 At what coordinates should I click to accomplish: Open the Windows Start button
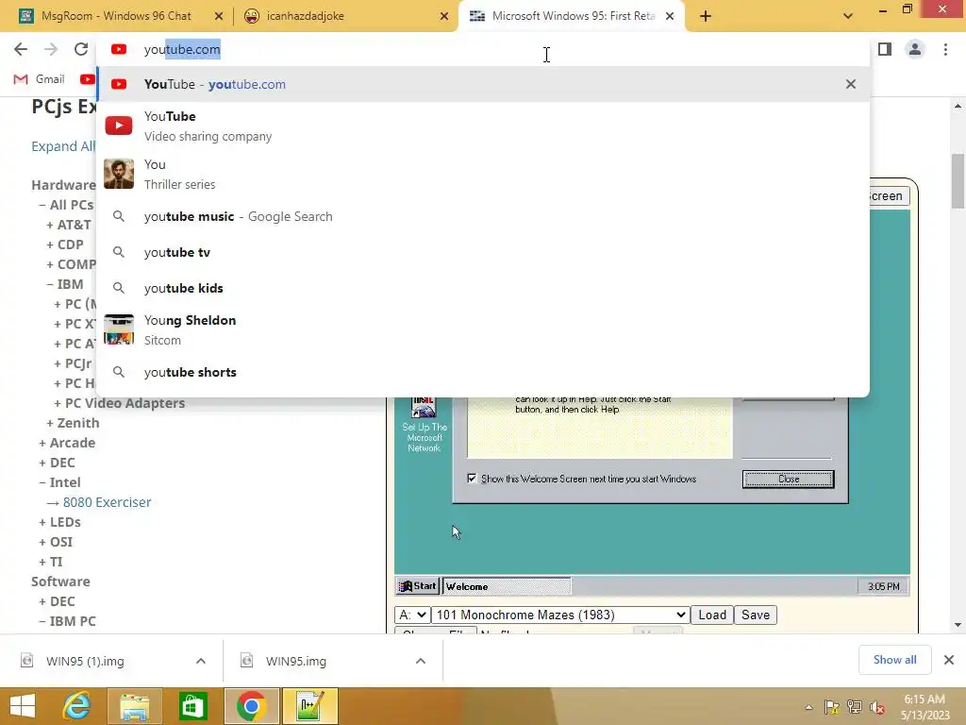pos(23,706)
